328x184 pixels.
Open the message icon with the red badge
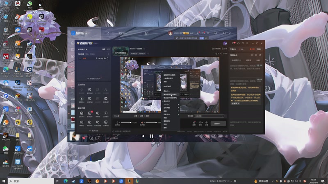[x=234, y=43]
